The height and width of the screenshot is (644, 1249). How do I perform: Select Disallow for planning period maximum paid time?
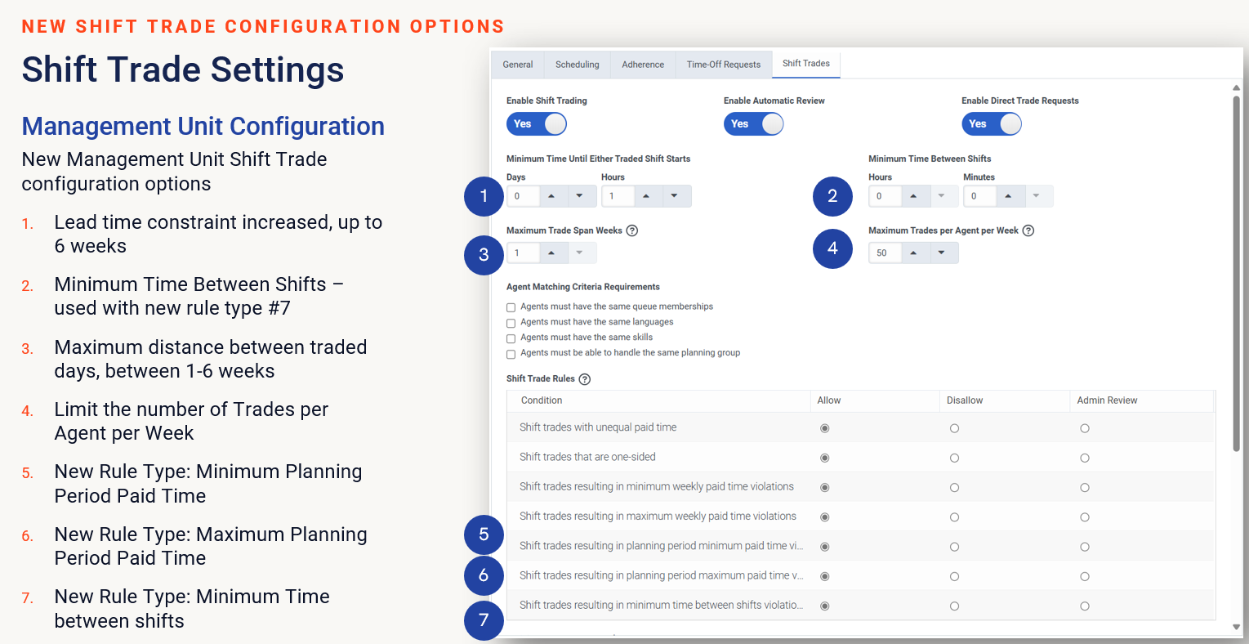tap(954, 576)
